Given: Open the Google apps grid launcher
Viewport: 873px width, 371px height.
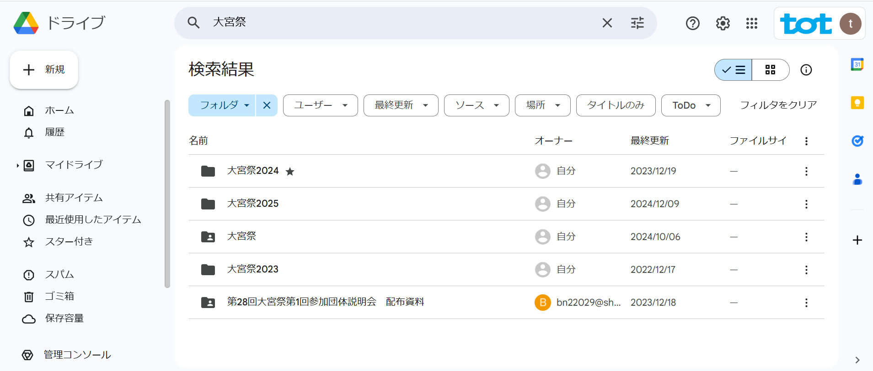Looking at the screenshot, I should tap(751, 23).
